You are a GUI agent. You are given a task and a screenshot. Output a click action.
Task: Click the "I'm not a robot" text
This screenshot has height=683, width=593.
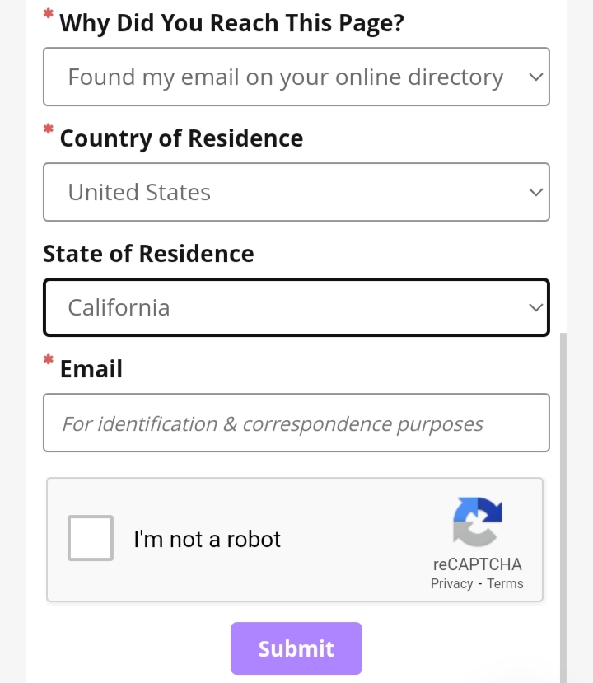(x=208, y=539)
